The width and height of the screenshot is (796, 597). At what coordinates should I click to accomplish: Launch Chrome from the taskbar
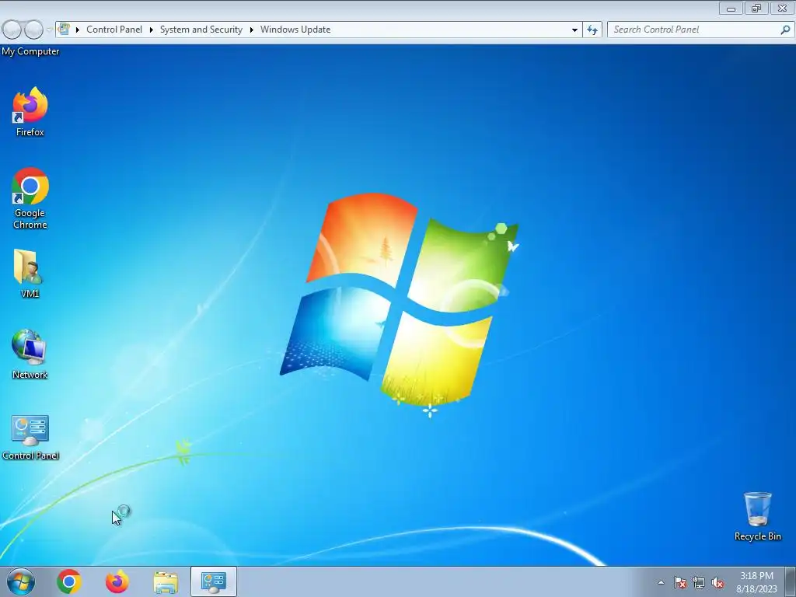pos(69,581)
